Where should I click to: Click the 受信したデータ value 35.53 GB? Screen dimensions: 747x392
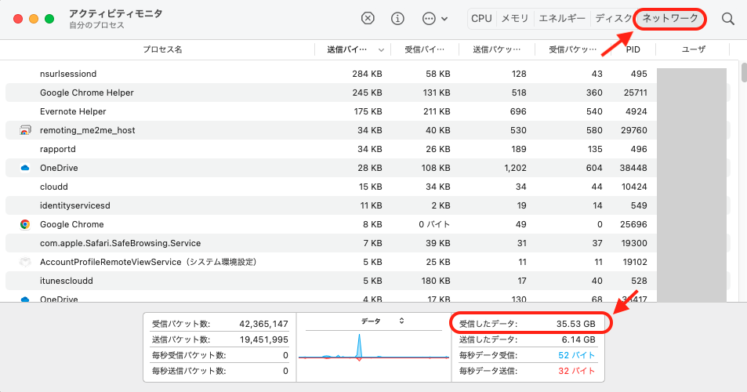[576, 324]
